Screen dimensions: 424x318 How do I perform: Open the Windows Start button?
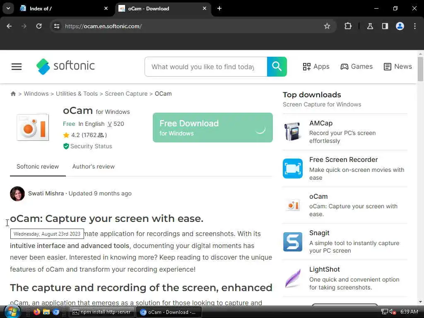click(12, 312)
